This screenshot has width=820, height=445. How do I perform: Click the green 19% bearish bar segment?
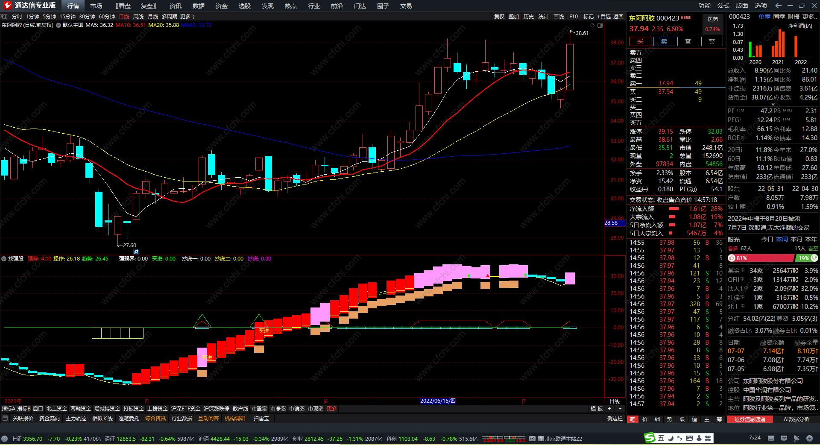pos(806,258)
